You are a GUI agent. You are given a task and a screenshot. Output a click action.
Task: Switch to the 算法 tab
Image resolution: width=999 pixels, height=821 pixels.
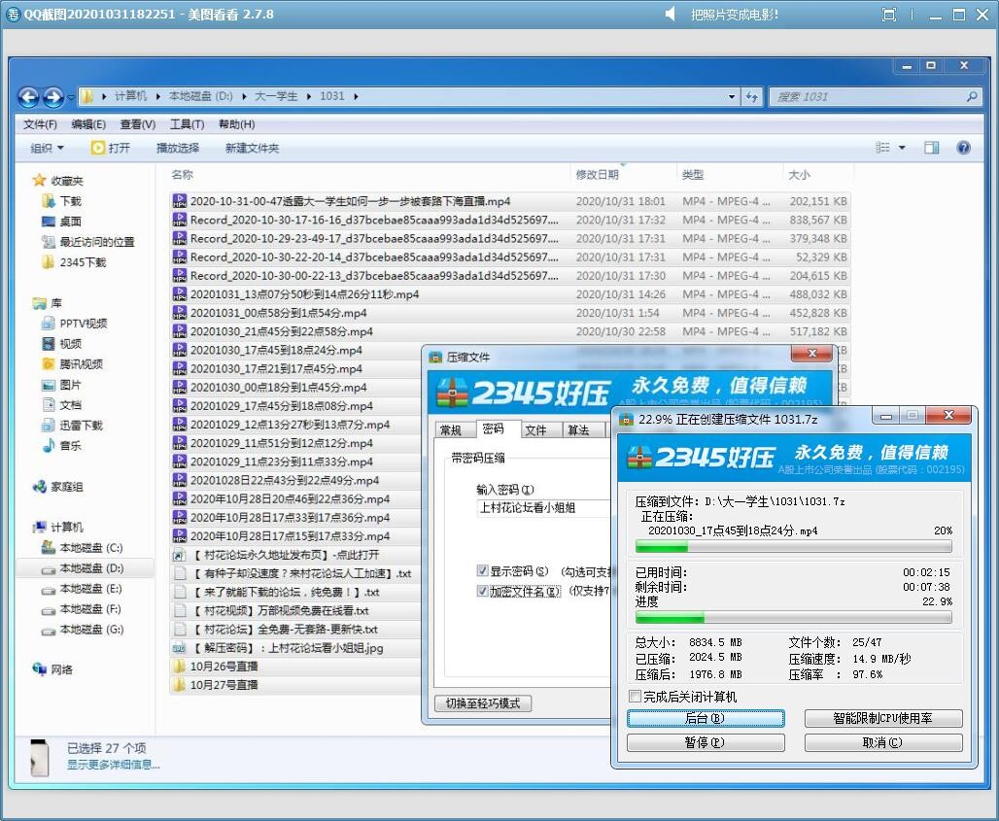pos(578,430)
